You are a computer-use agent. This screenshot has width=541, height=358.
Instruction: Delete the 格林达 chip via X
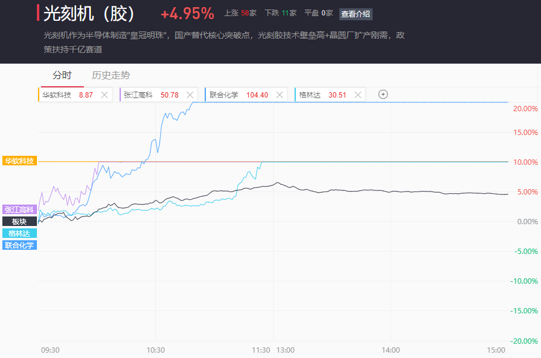point(358,95)
